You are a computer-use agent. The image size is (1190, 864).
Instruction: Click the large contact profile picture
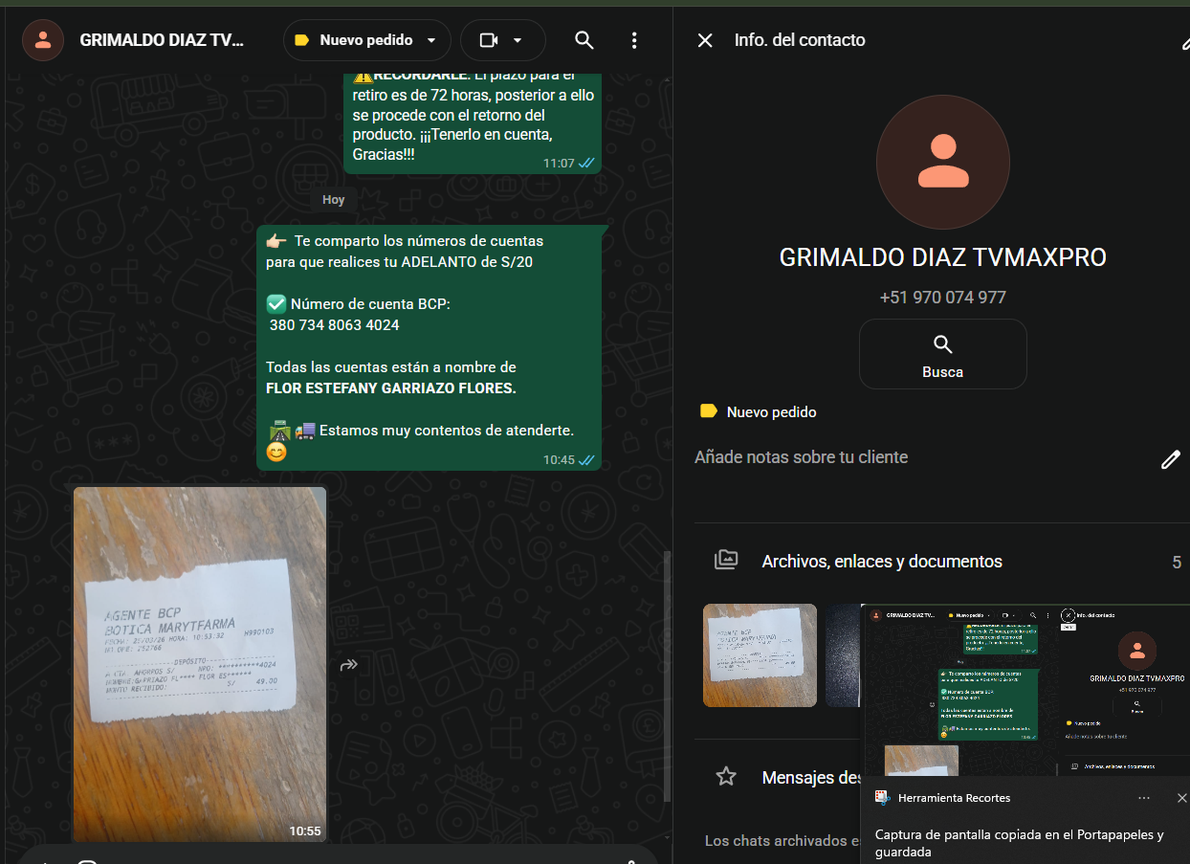(942, 163)
